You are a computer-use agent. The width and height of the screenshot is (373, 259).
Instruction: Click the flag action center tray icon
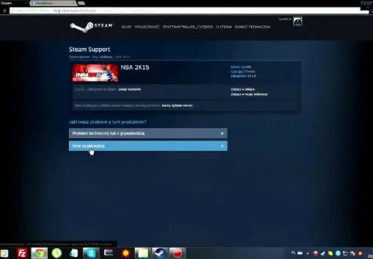(353, 253)
